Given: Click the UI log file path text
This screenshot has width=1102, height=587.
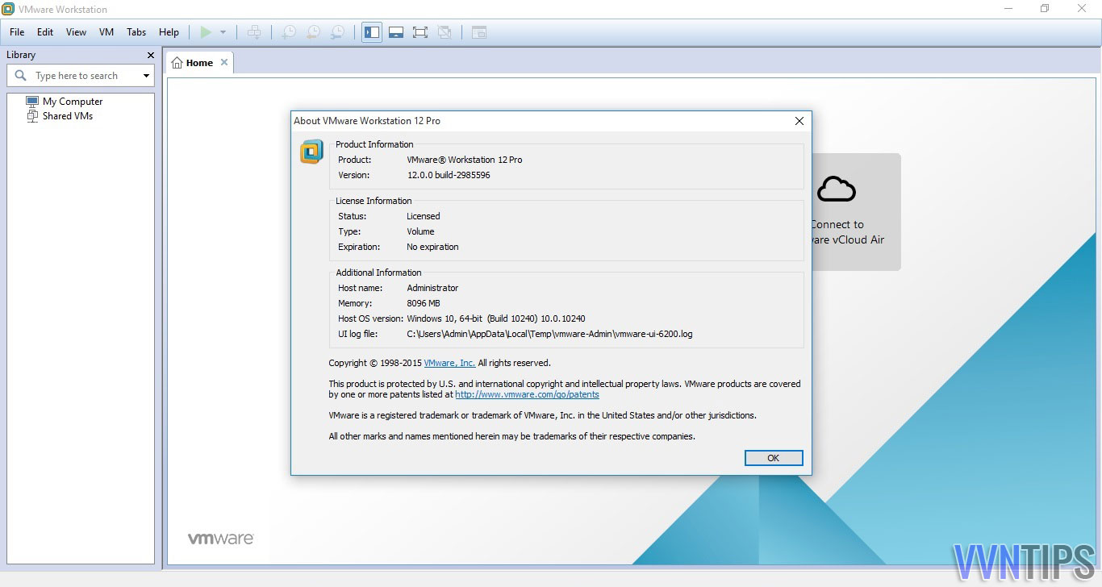Looking at the screenshot, I should pyautogui.click(x=549, y=334).
